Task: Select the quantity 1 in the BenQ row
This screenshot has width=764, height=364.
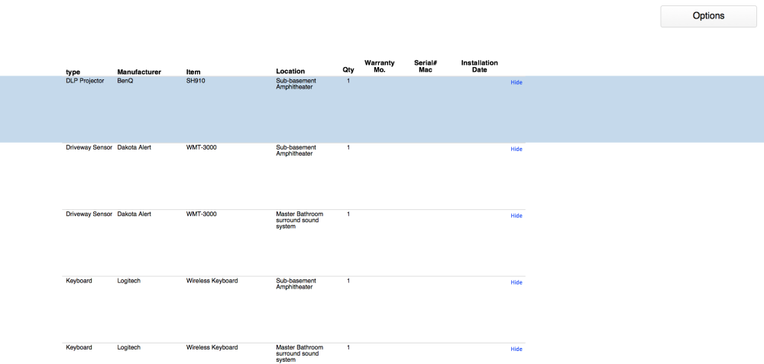Action: [x=348, y=81]
